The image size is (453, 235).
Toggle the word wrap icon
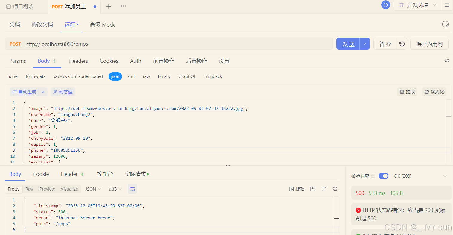click(x=132, y=189)
